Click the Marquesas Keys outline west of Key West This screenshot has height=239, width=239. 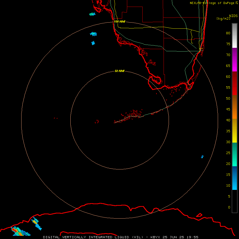(x=97, y=122)
